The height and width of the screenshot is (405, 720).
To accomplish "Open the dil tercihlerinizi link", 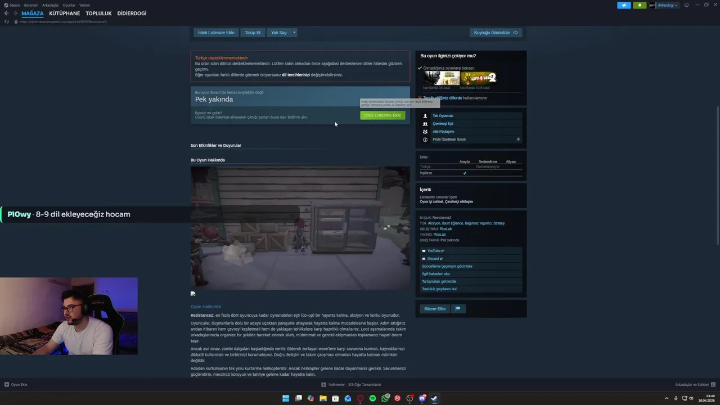I will (x=296, y=75).
